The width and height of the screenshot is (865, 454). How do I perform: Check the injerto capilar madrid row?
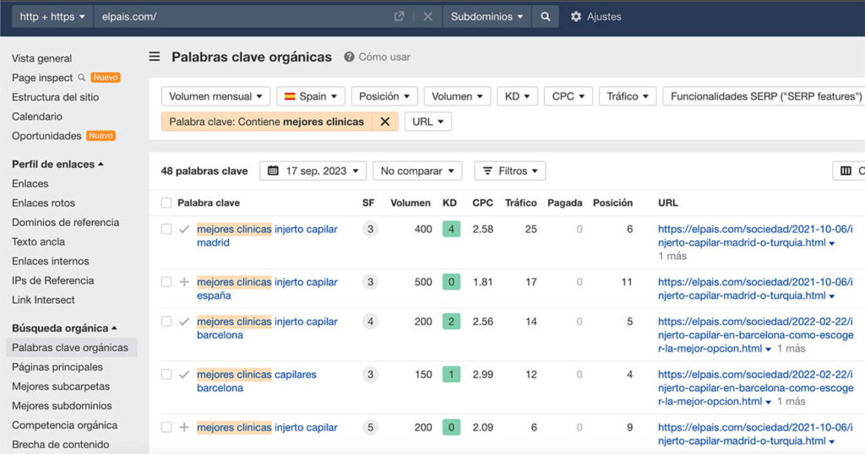[x=166, y=230]
